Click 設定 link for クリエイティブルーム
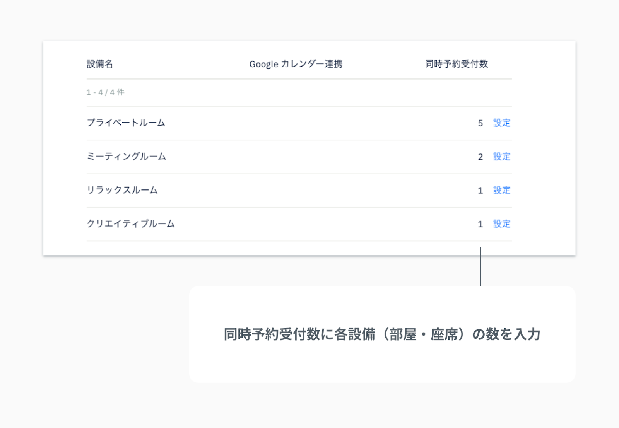Screen dimensions: 619x428 coord(501,224)
